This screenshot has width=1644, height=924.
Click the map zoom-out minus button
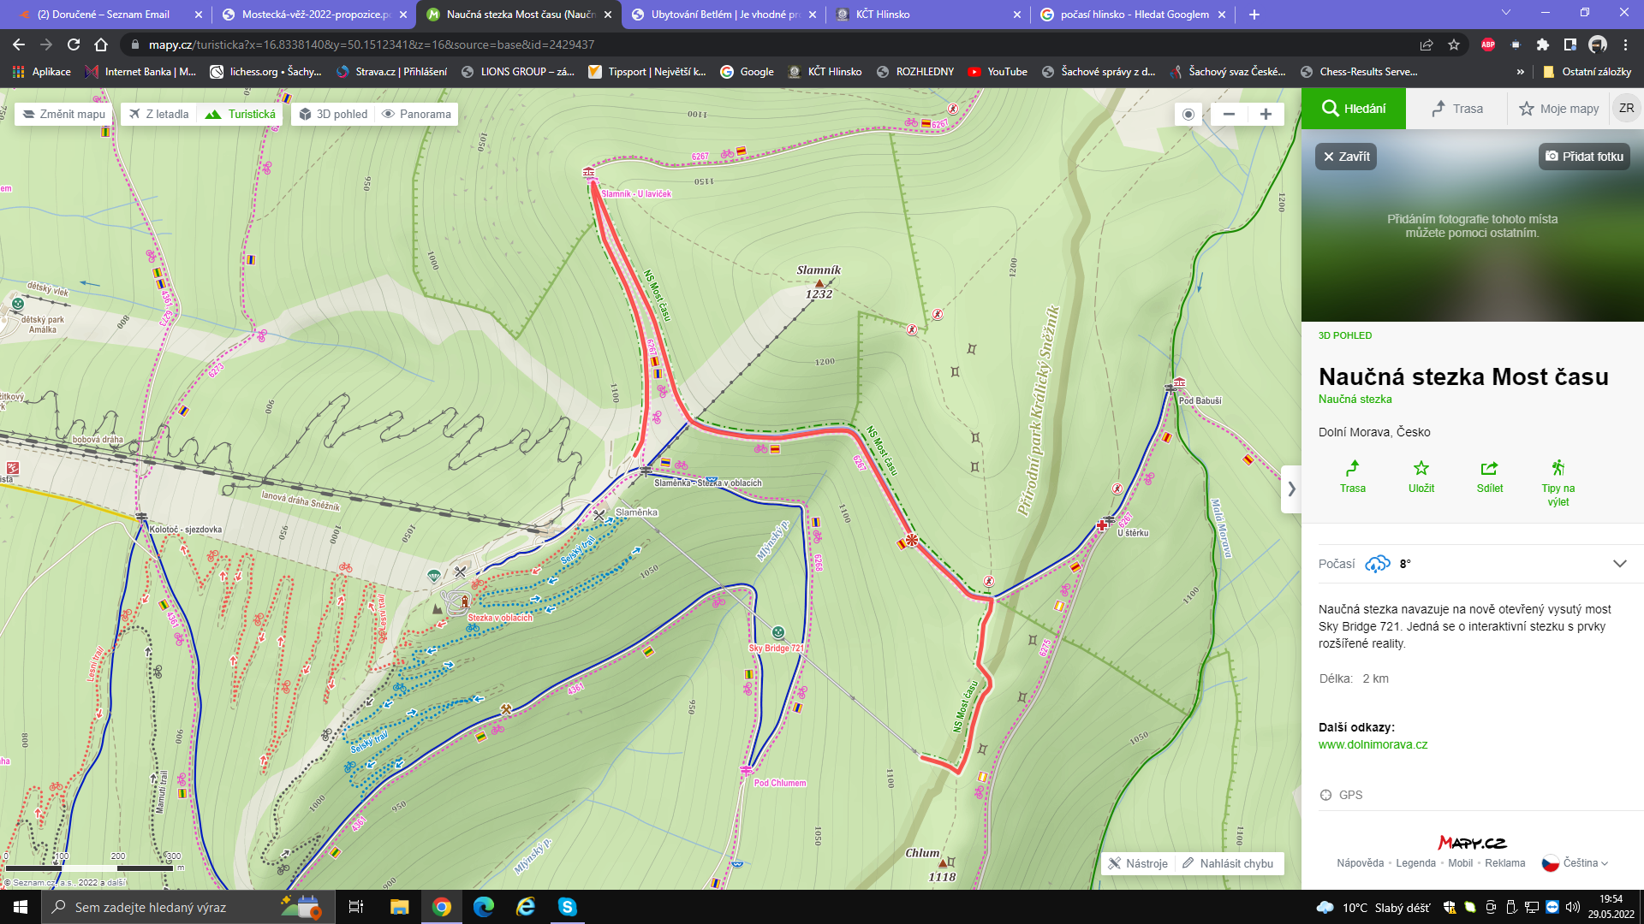[x=1229, y=114]
